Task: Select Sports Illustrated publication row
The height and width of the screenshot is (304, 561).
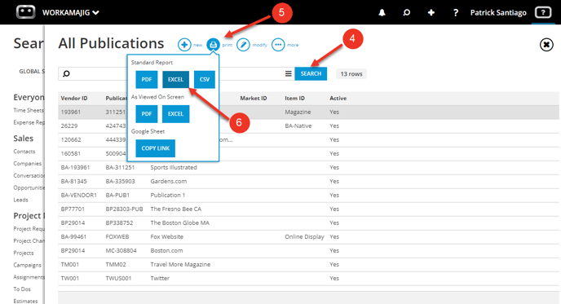Action: click(x=308, y=167)
